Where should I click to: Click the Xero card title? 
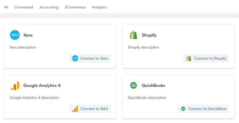coord(28,35)
